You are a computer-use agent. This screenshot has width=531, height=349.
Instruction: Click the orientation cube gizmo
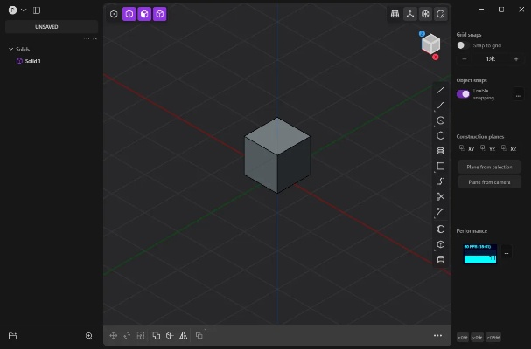[x=430, y=44]
